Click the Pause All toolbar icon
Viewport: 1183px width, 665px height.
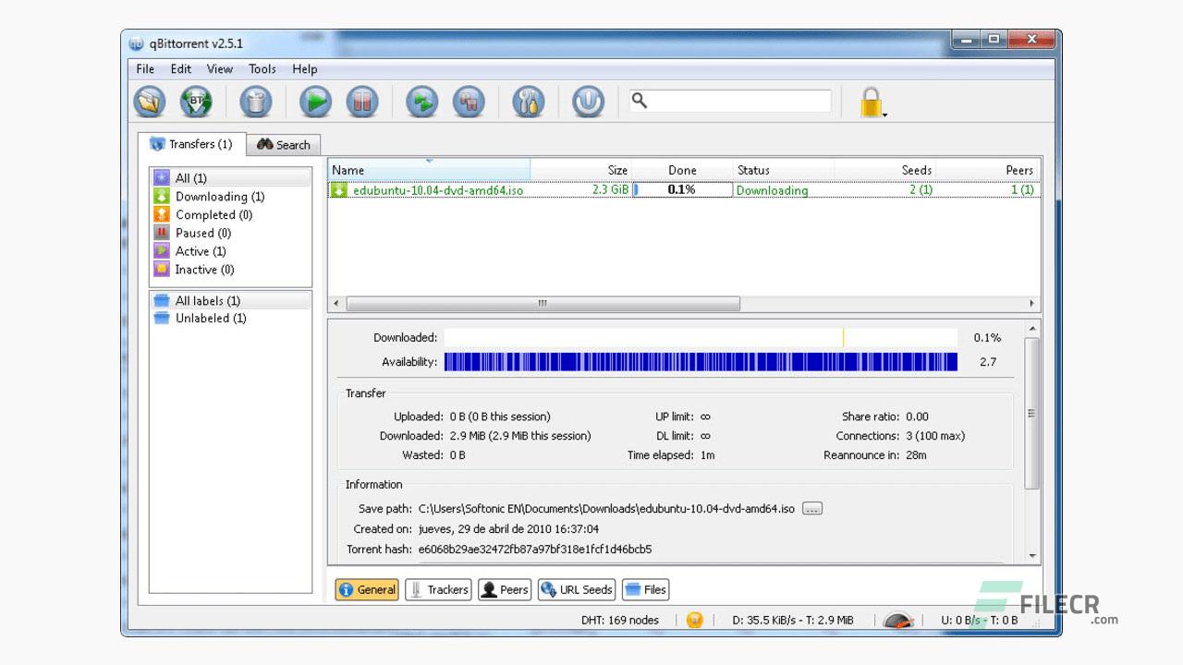pos(469,101)
